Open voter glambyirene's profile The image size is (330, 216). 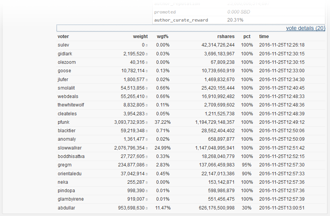pos(71,199)
